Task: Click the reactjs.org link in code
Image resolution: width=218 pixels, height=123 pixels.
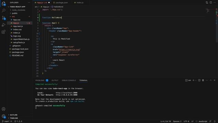Action: point(69,50)
